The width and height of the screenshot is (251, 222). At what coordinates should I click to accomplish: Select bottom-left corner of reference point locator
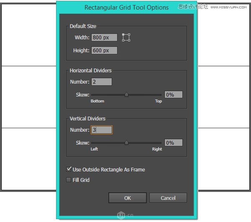123,41
